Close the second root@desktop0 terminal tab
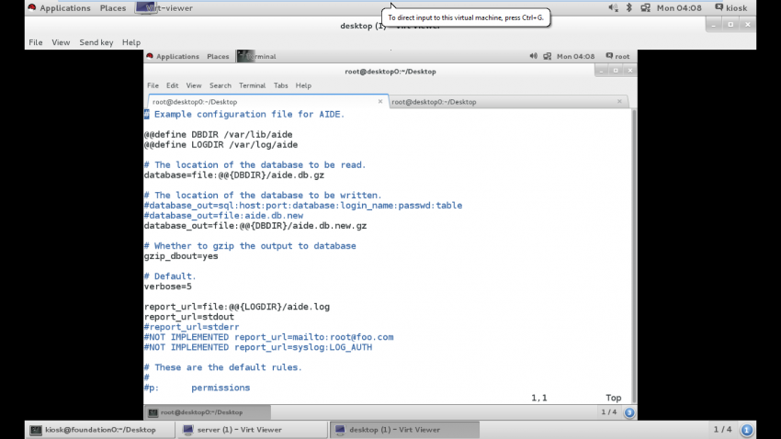 620,102
